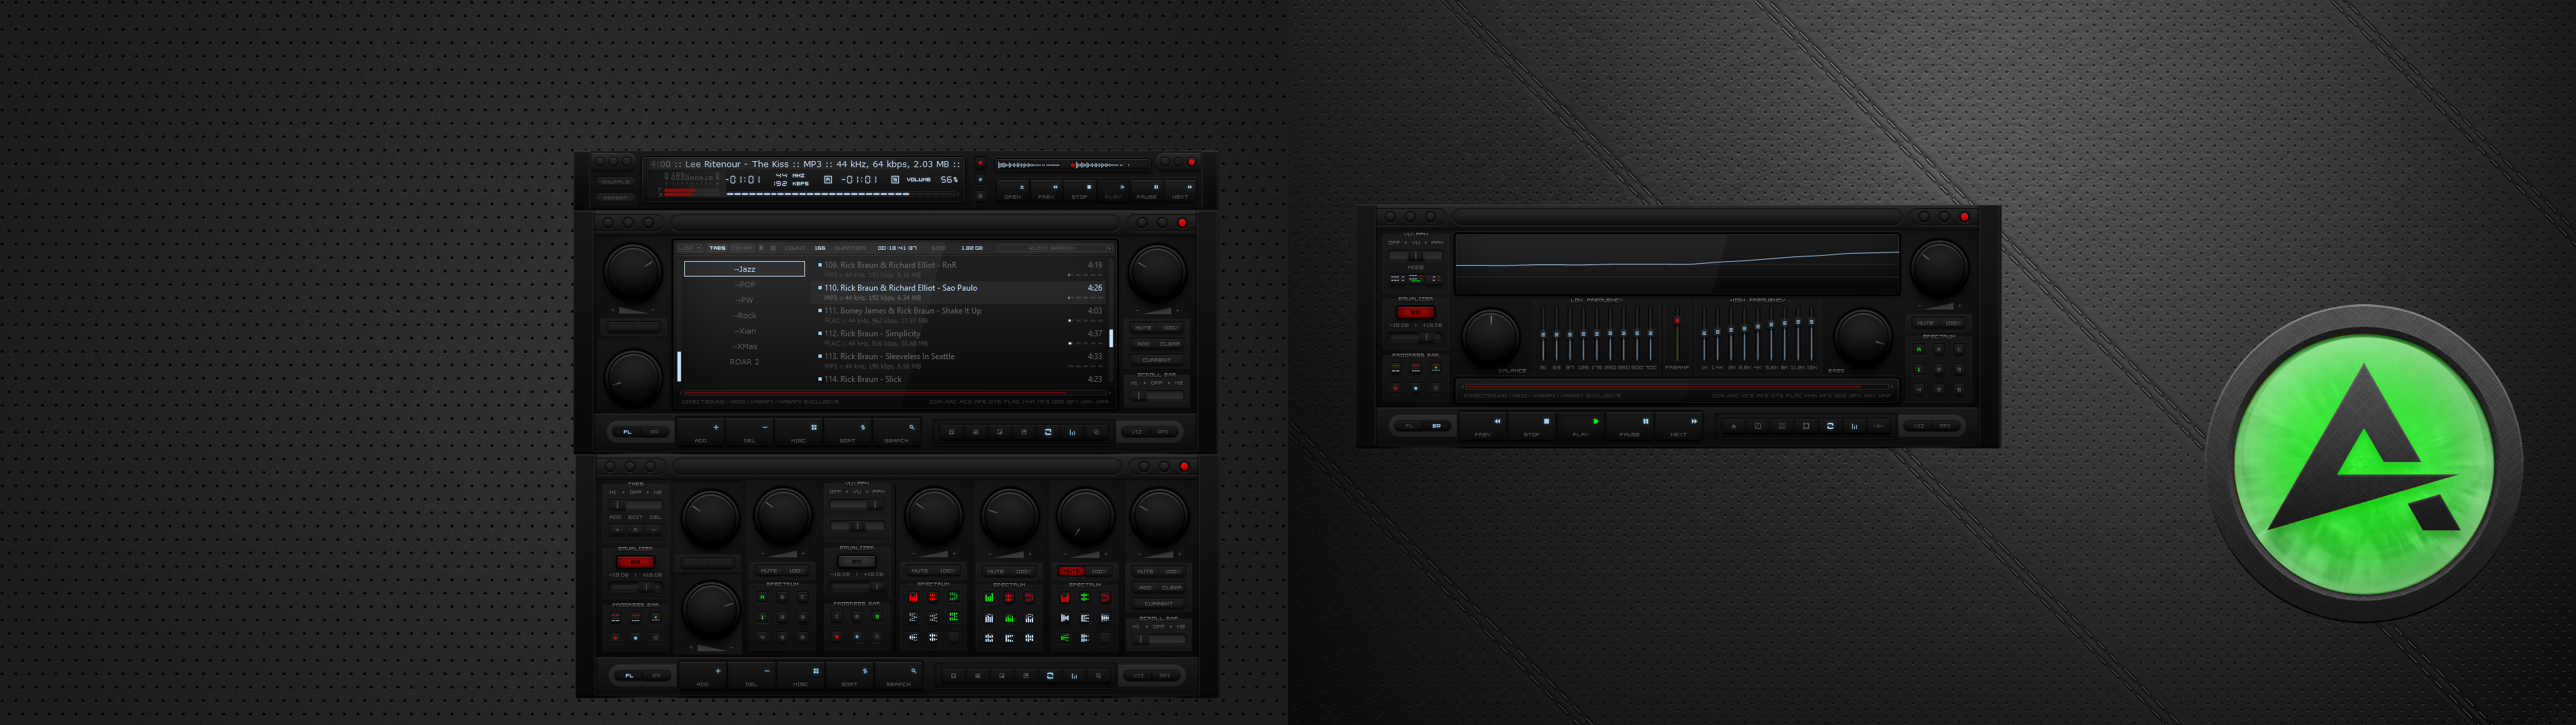Click waveform icon in equalizer window toolbar

(1879, 426)
